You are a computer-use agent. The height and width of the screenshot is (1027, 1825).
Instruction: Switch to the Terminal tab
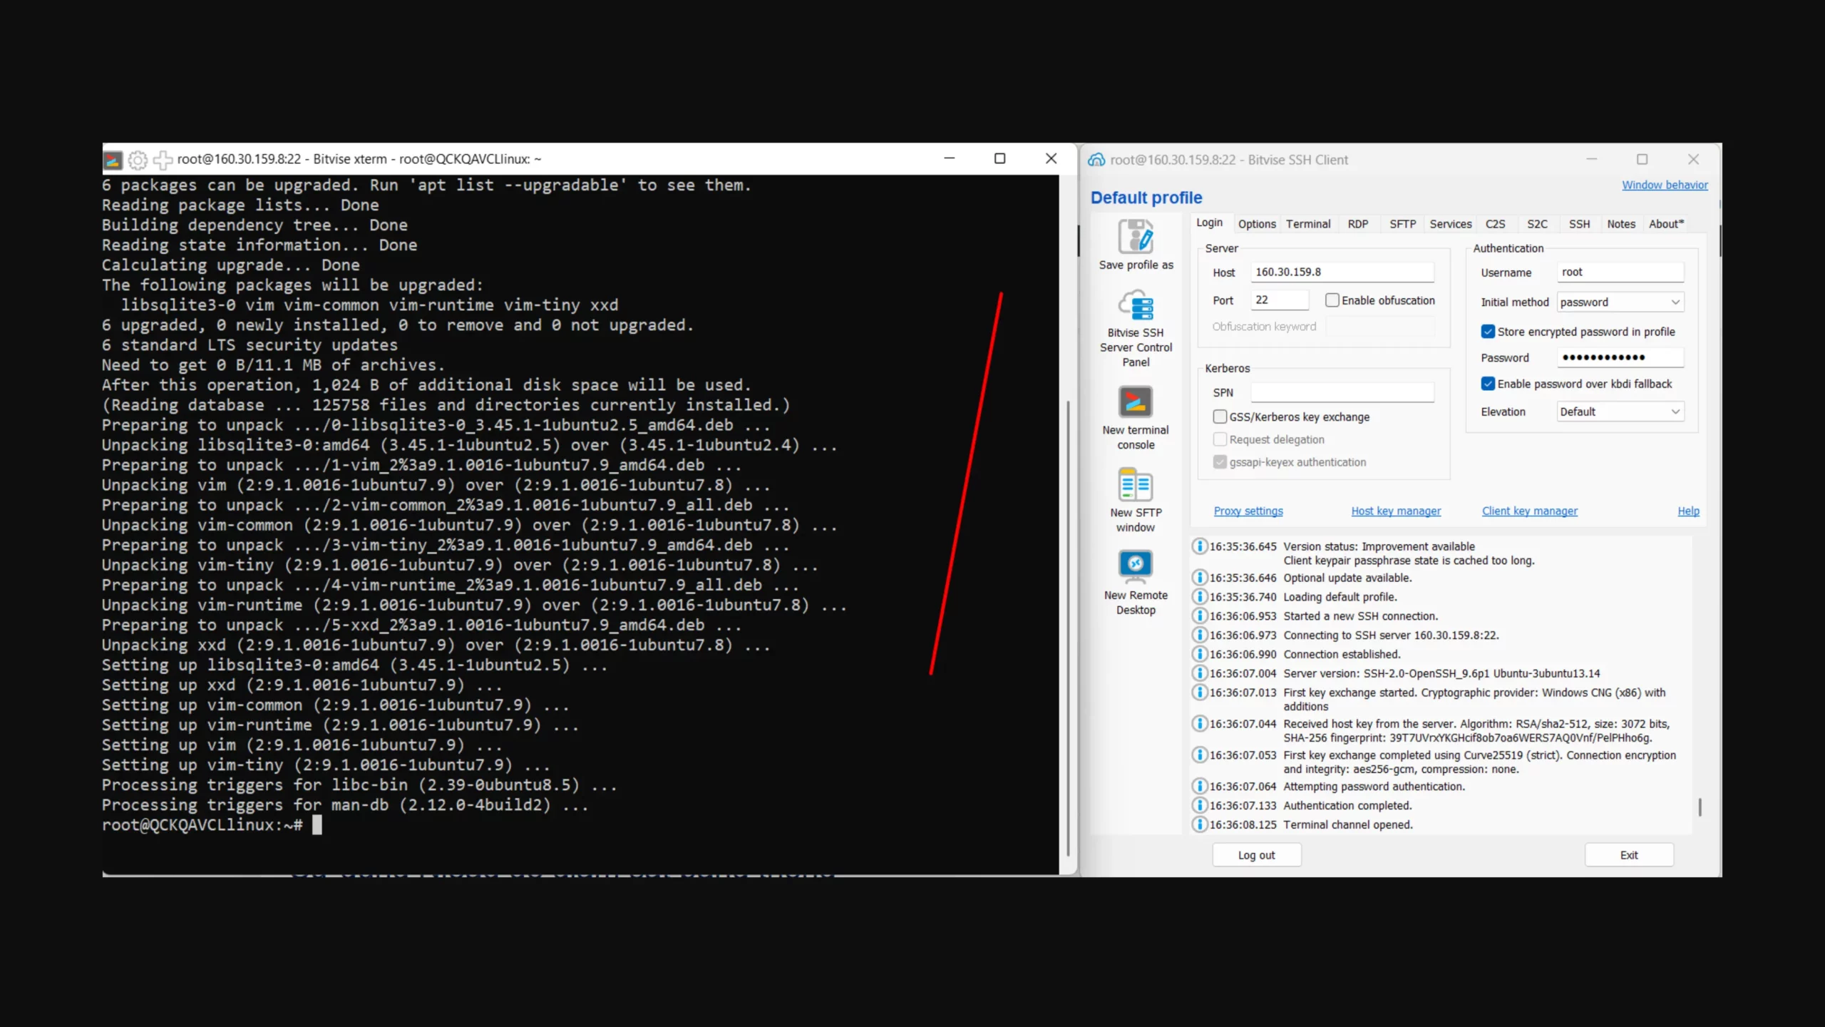point(1308,224)
